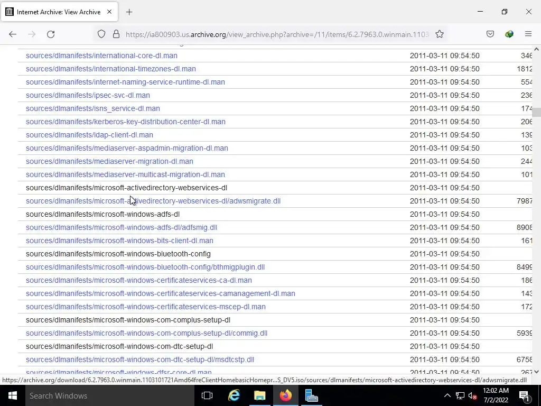Open the isns_service-dl.man link
This screenshot has width=541, height=406.
(x=93, y=108)
